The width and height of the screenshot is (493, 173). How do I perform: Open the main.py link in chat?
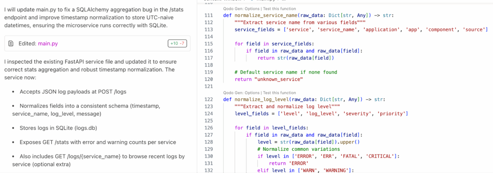48,43
